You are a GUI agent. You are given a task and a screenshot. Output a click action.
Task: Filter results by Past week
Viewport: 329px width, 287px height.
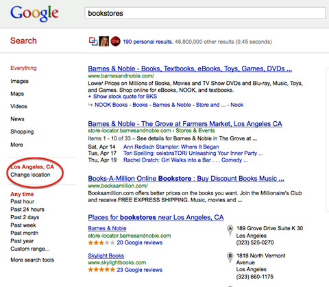(x=23, y=225)
